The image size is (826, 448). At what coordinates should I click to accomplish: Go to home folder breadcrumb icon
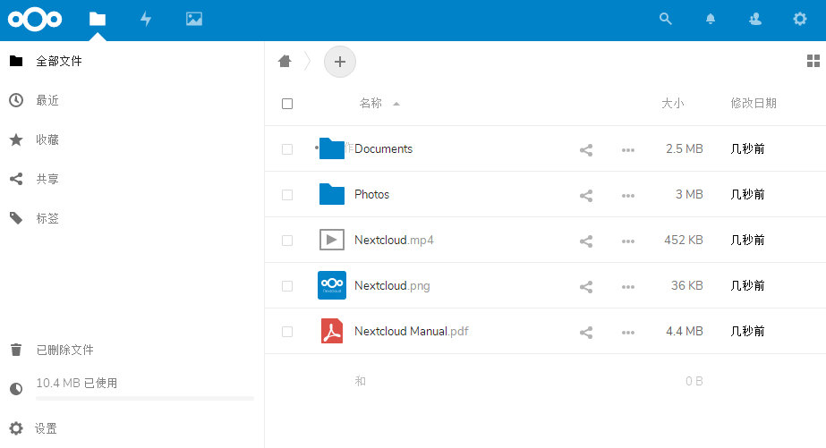tap(285, 61)
